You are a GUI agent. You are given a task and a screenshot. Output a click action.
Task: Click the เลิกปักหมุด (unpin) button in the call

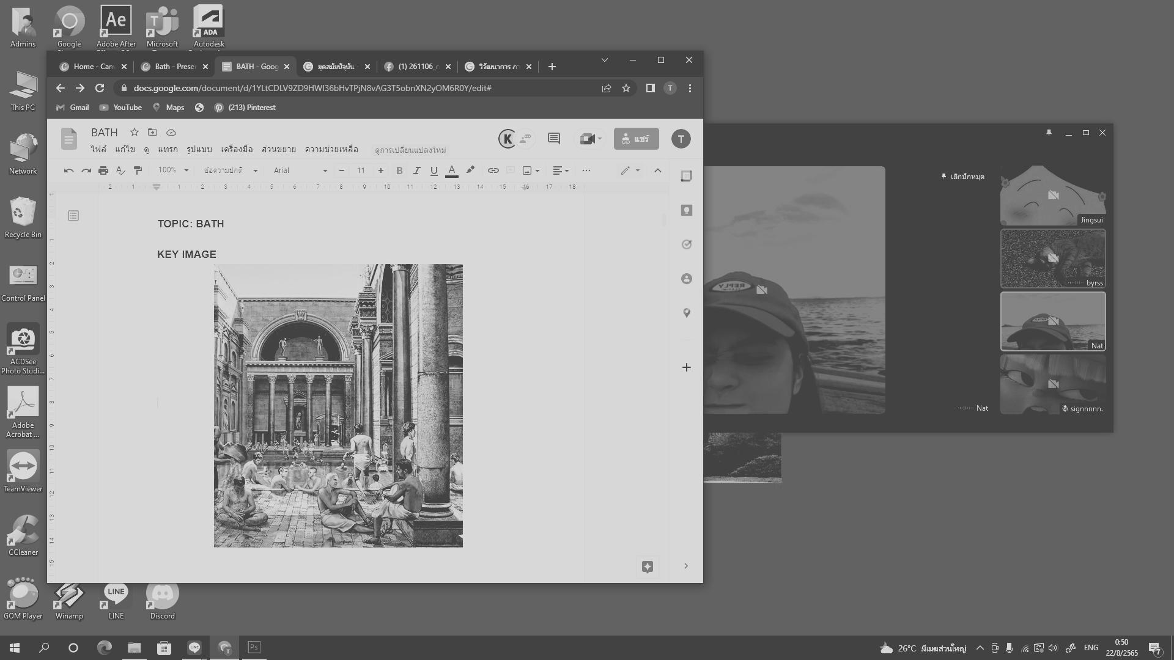963,177
